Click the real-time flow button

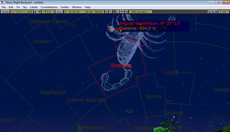[122, 12]
